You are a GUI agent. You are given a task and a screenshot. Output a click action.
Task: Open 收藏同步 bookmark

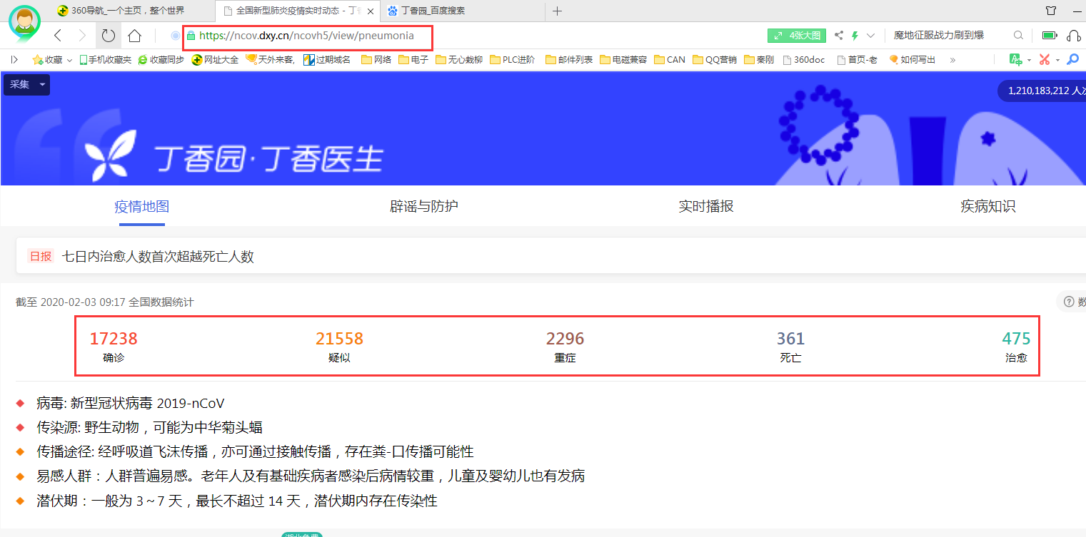point(161,60)
